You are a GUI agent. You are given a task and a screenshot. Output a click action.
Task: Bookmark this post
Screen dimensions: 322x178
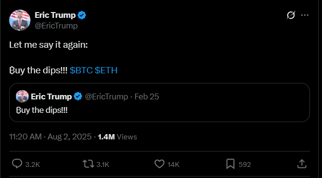[x=230, y=164]
